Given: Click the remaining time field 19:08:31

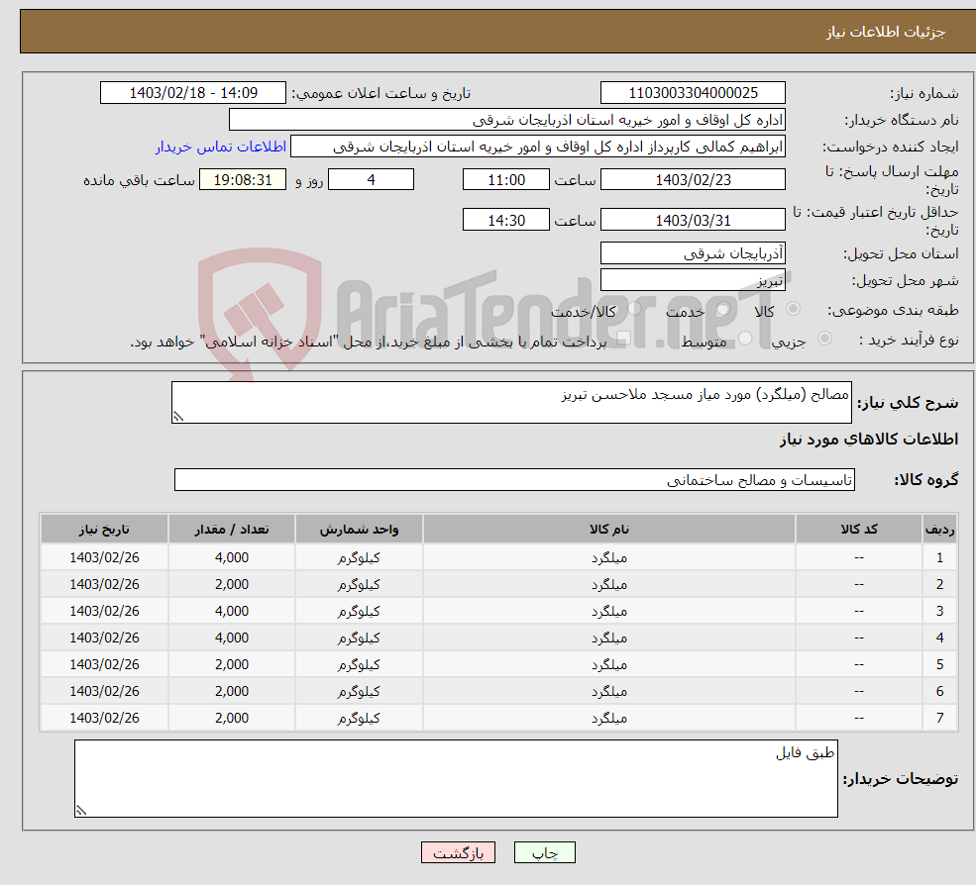Looking at the screenshot, I should point(243,180).
